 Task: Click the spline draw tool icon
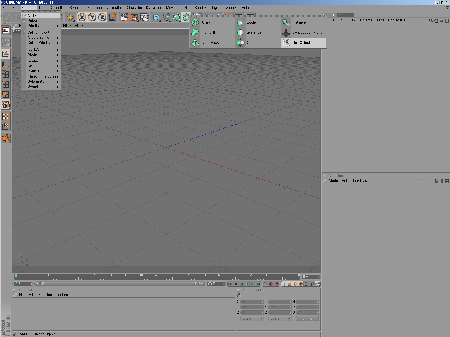pos(166,17)
